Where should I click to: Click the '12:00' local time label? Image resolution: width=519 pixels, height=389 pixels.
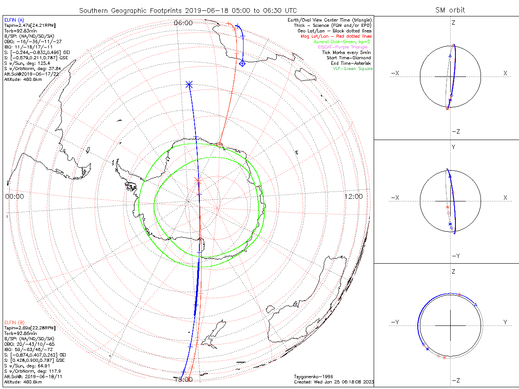(354, 196)
